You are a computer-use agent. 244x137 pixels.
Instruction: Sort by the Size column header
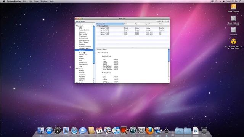point(129,24)
